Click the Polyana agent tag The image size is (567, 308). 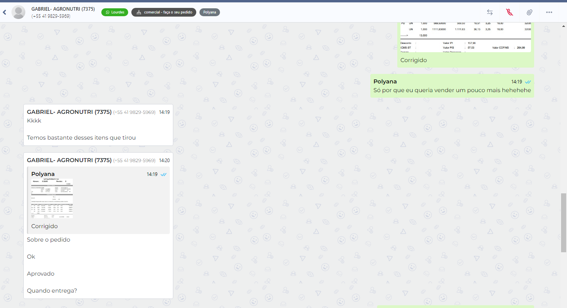209,12
